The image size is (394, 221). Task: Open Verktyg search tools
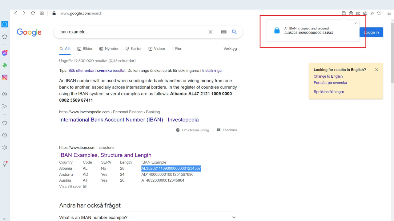tap(230, 48)
